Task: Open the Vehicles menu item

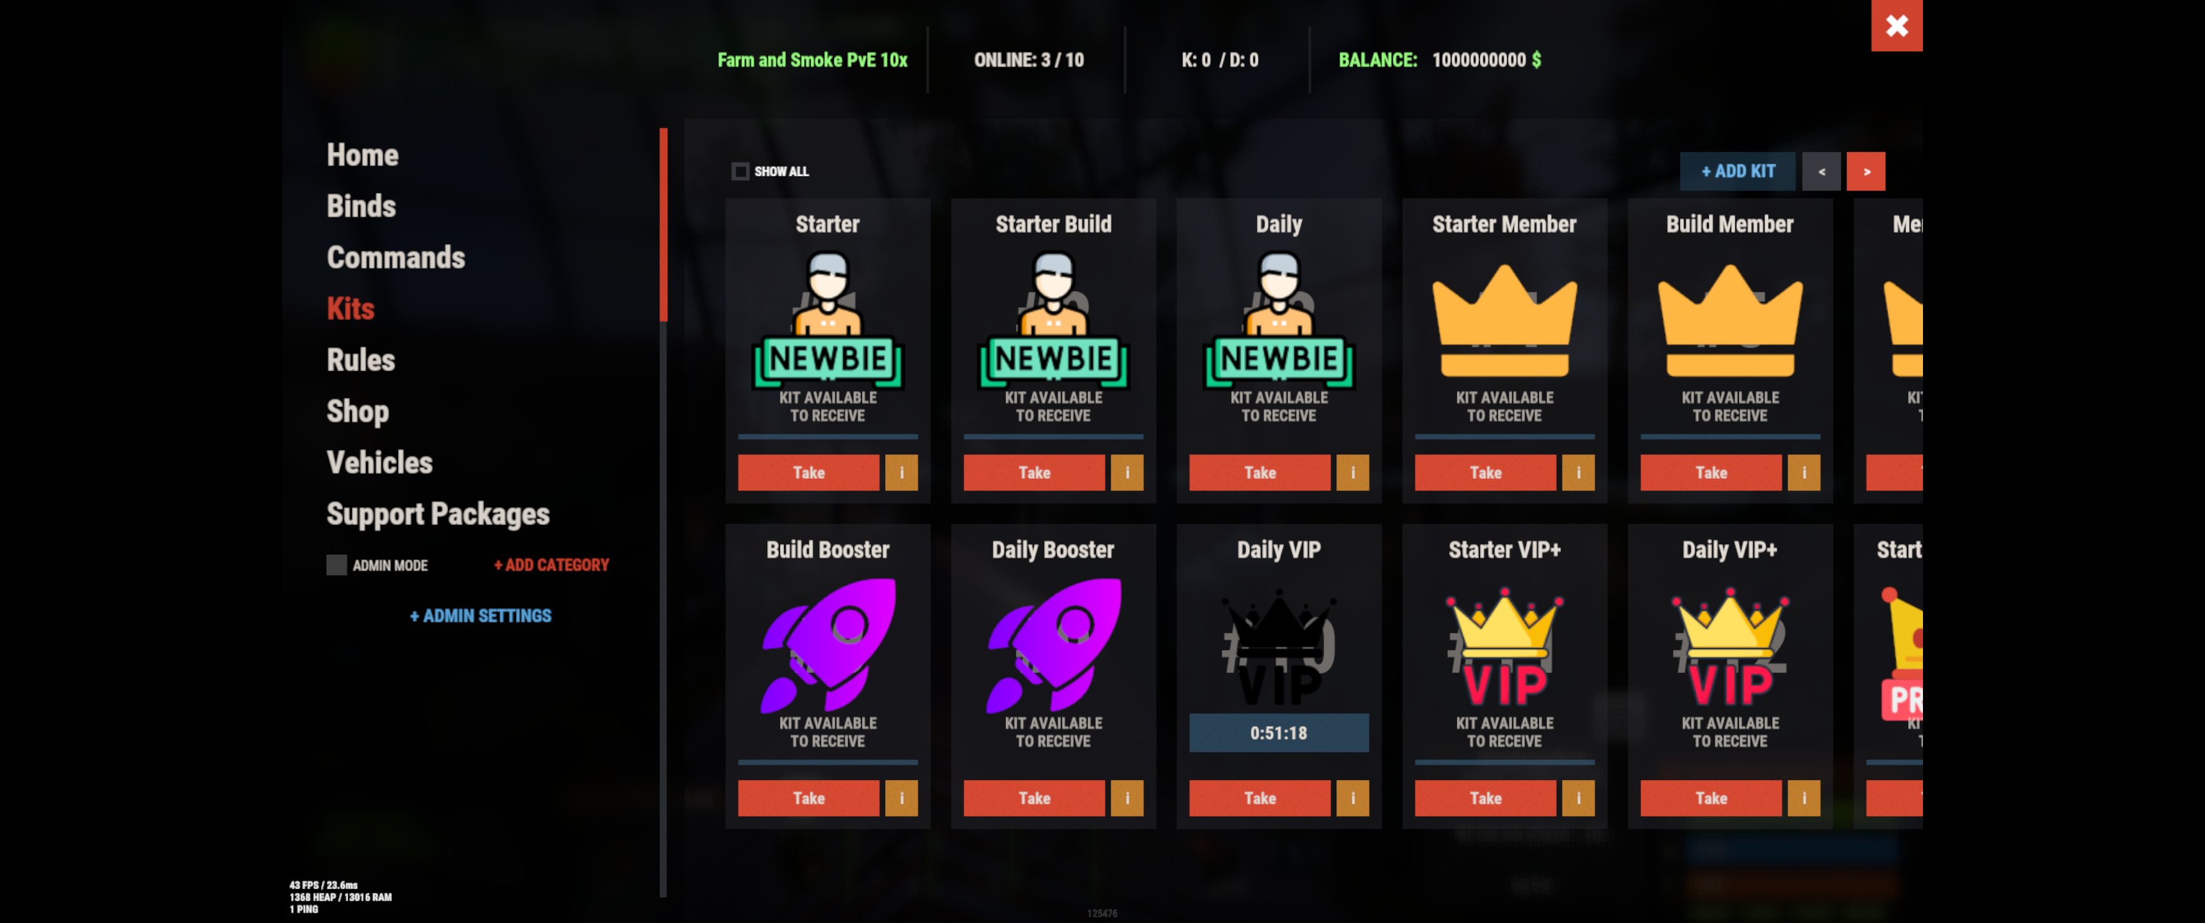Action: [x=379, y=462]
